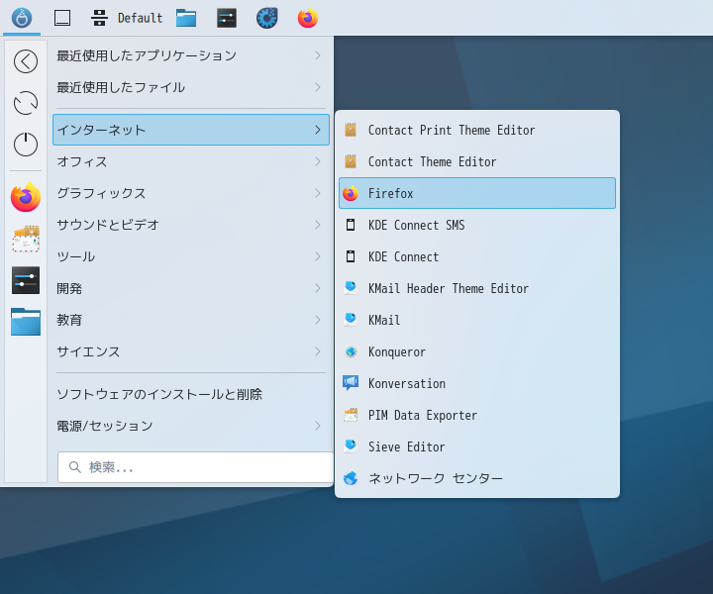Expand arrow beside ツール
Viewport: 713px width, 594px height.
(x=318, y=256)
